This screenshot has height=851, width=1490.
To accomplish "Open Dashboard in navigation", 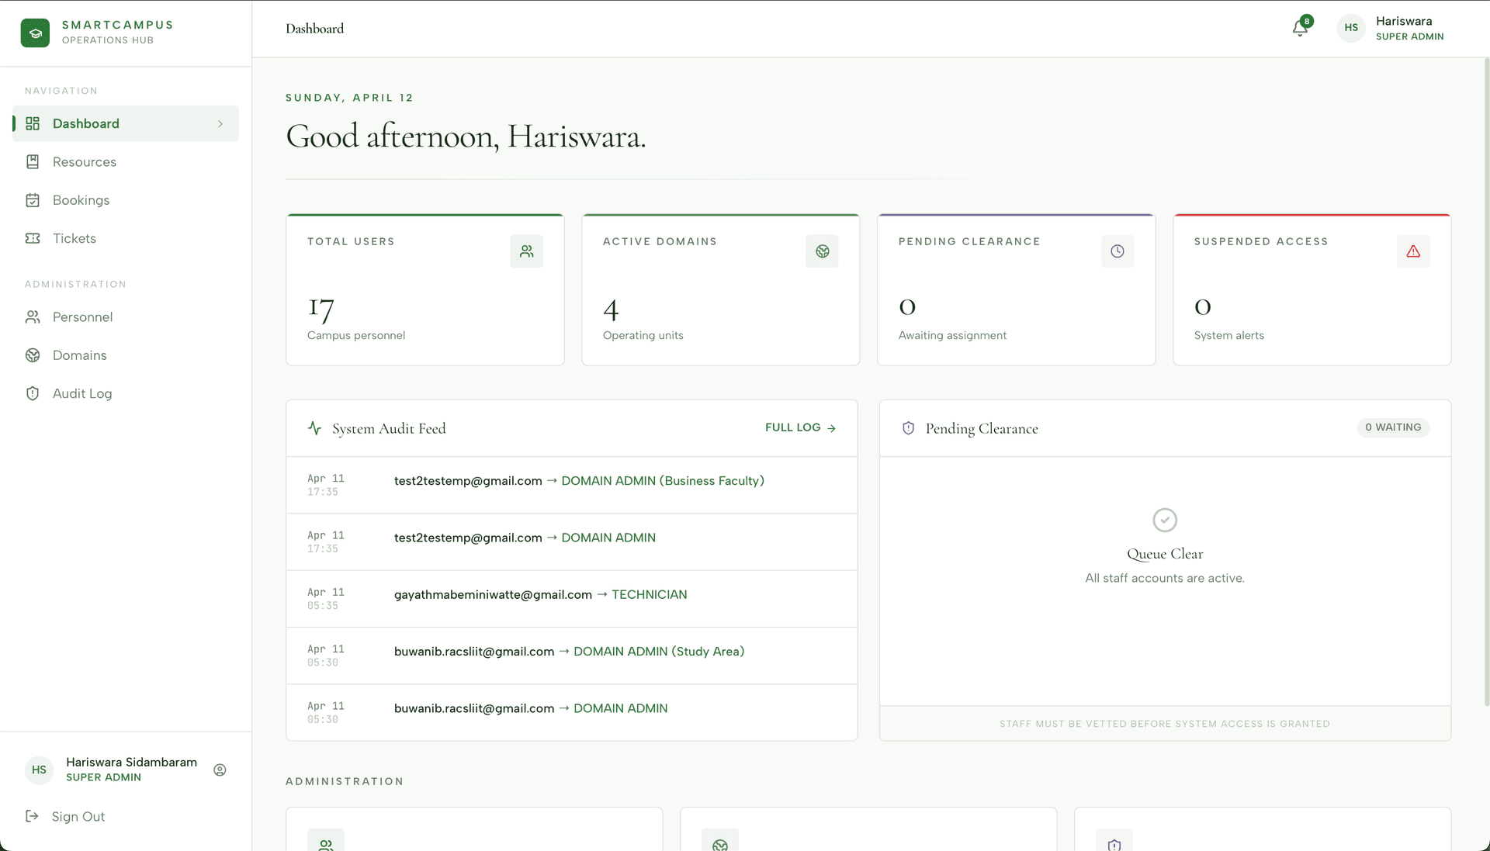I will pyautogui.click(x=126, y=123).
